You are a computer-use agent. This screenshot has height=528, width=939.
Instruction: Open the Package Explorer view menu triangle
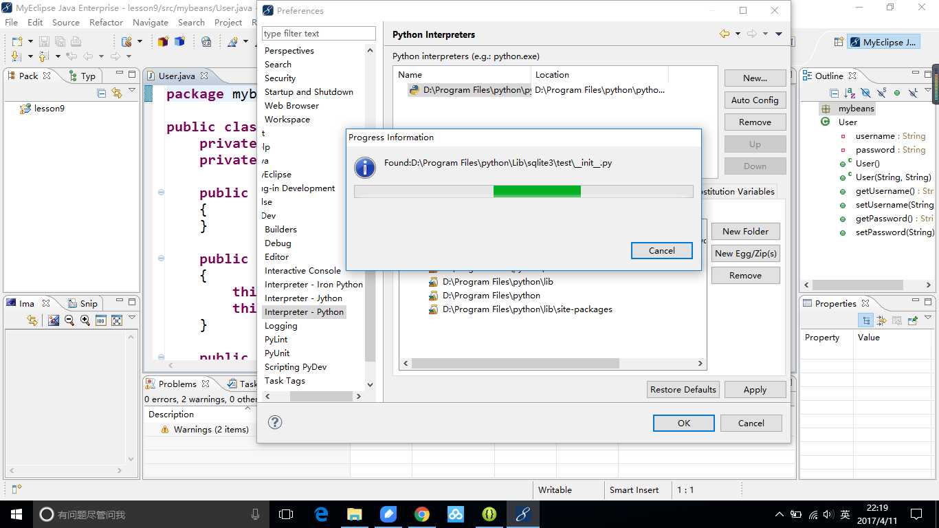pos(132,91)
